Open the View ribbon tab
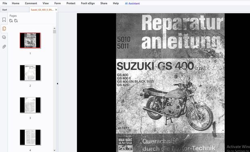The height and width of the screenshot is (152, 250). (46, 3)
